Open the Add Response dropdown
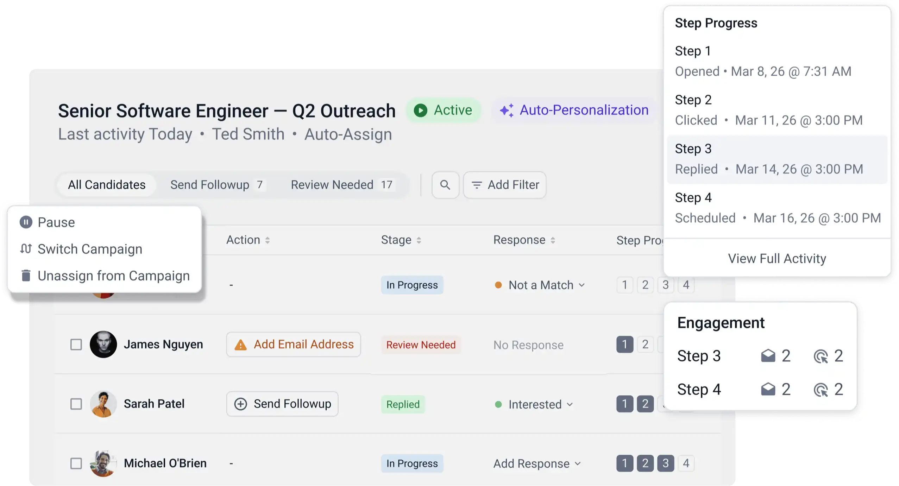Viewport: 899px width, 486px height. click(x=537, y=463)
